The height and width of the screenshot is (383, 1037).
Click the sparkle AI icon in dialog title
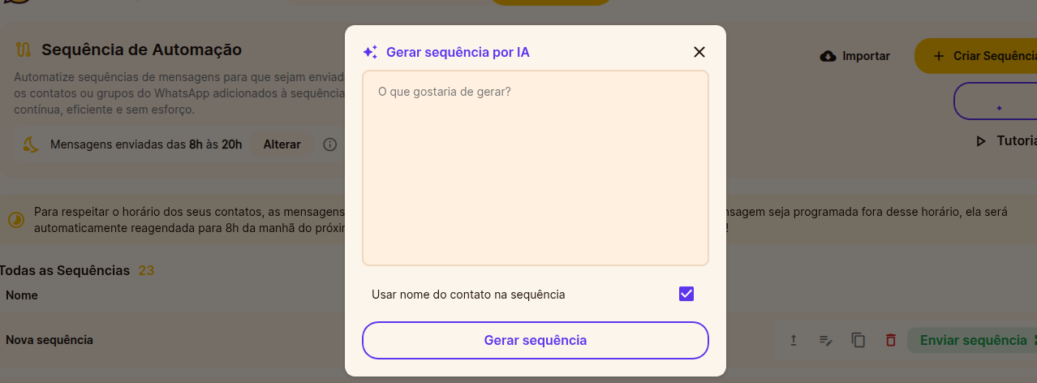click(370, 52)
